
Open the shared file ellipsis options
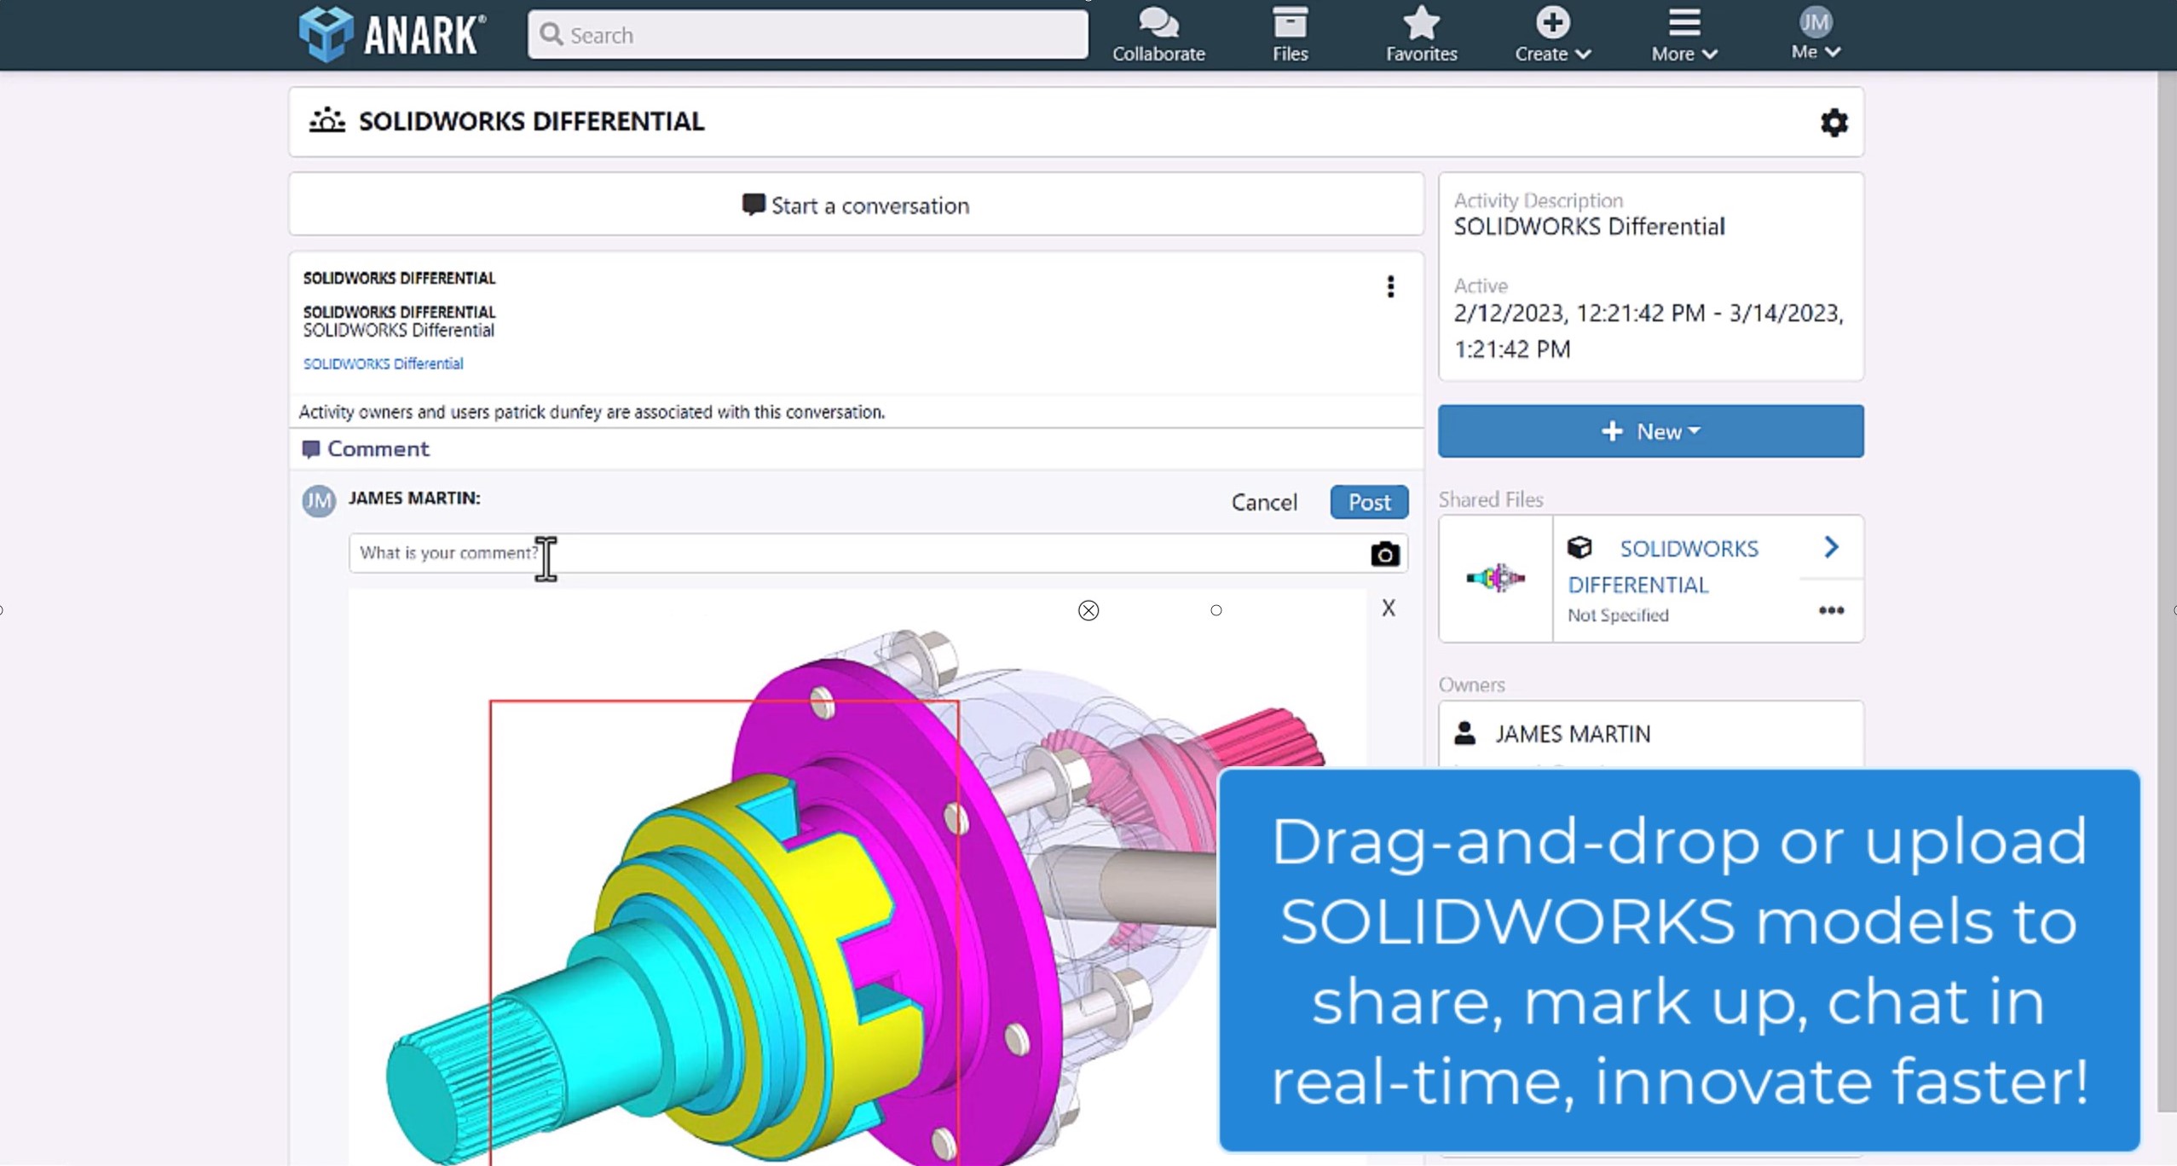pos(1829,610)
